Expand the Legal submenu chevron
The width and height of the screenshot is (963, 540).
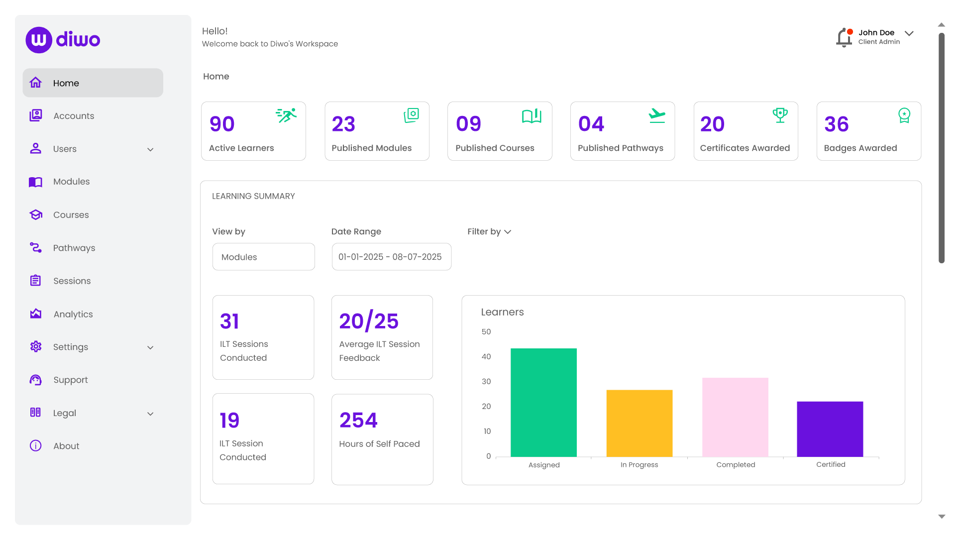[x=150, y=414]
